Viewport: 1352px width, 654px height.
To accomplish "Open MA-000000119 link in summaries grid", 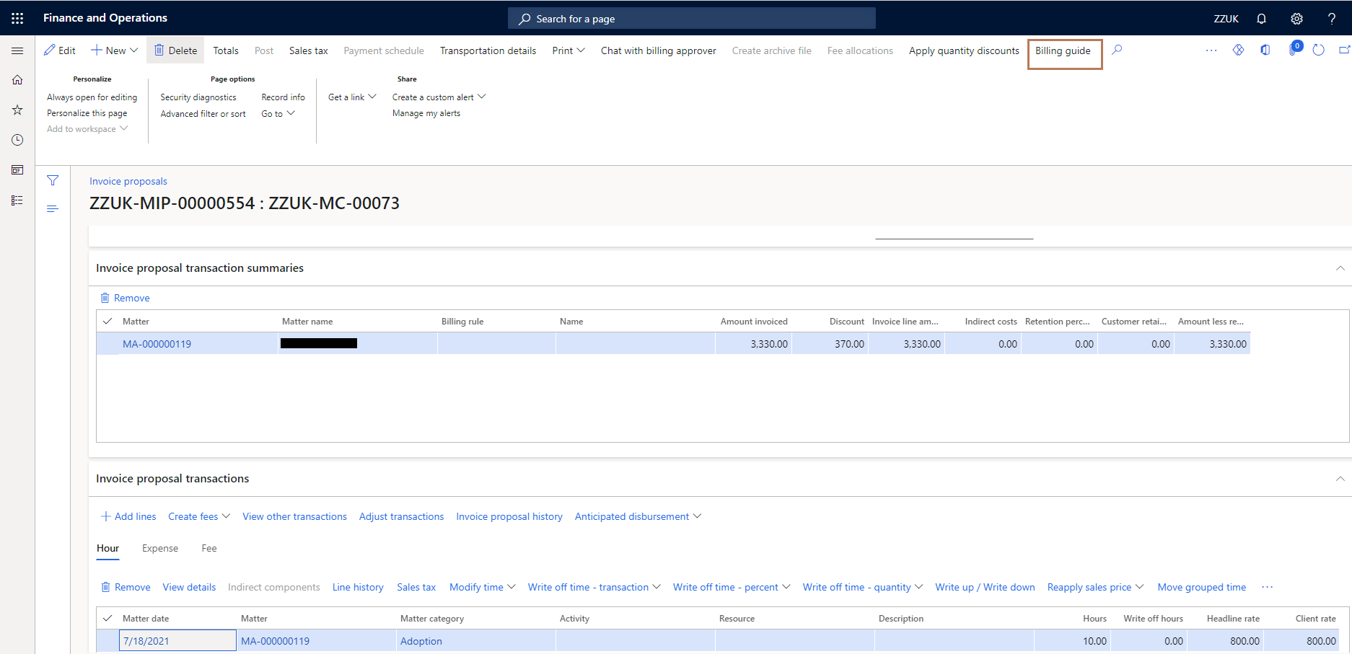I will [157, 344].
